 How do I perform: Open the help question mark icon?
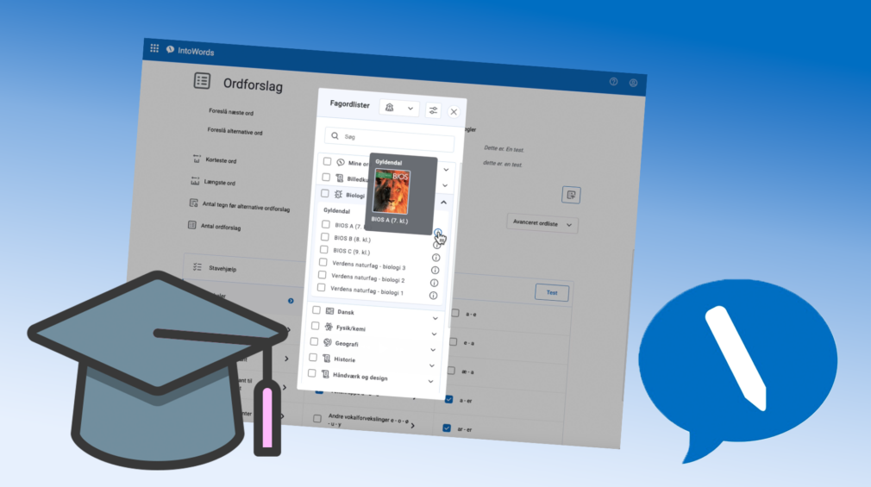(x=613, y=82)
